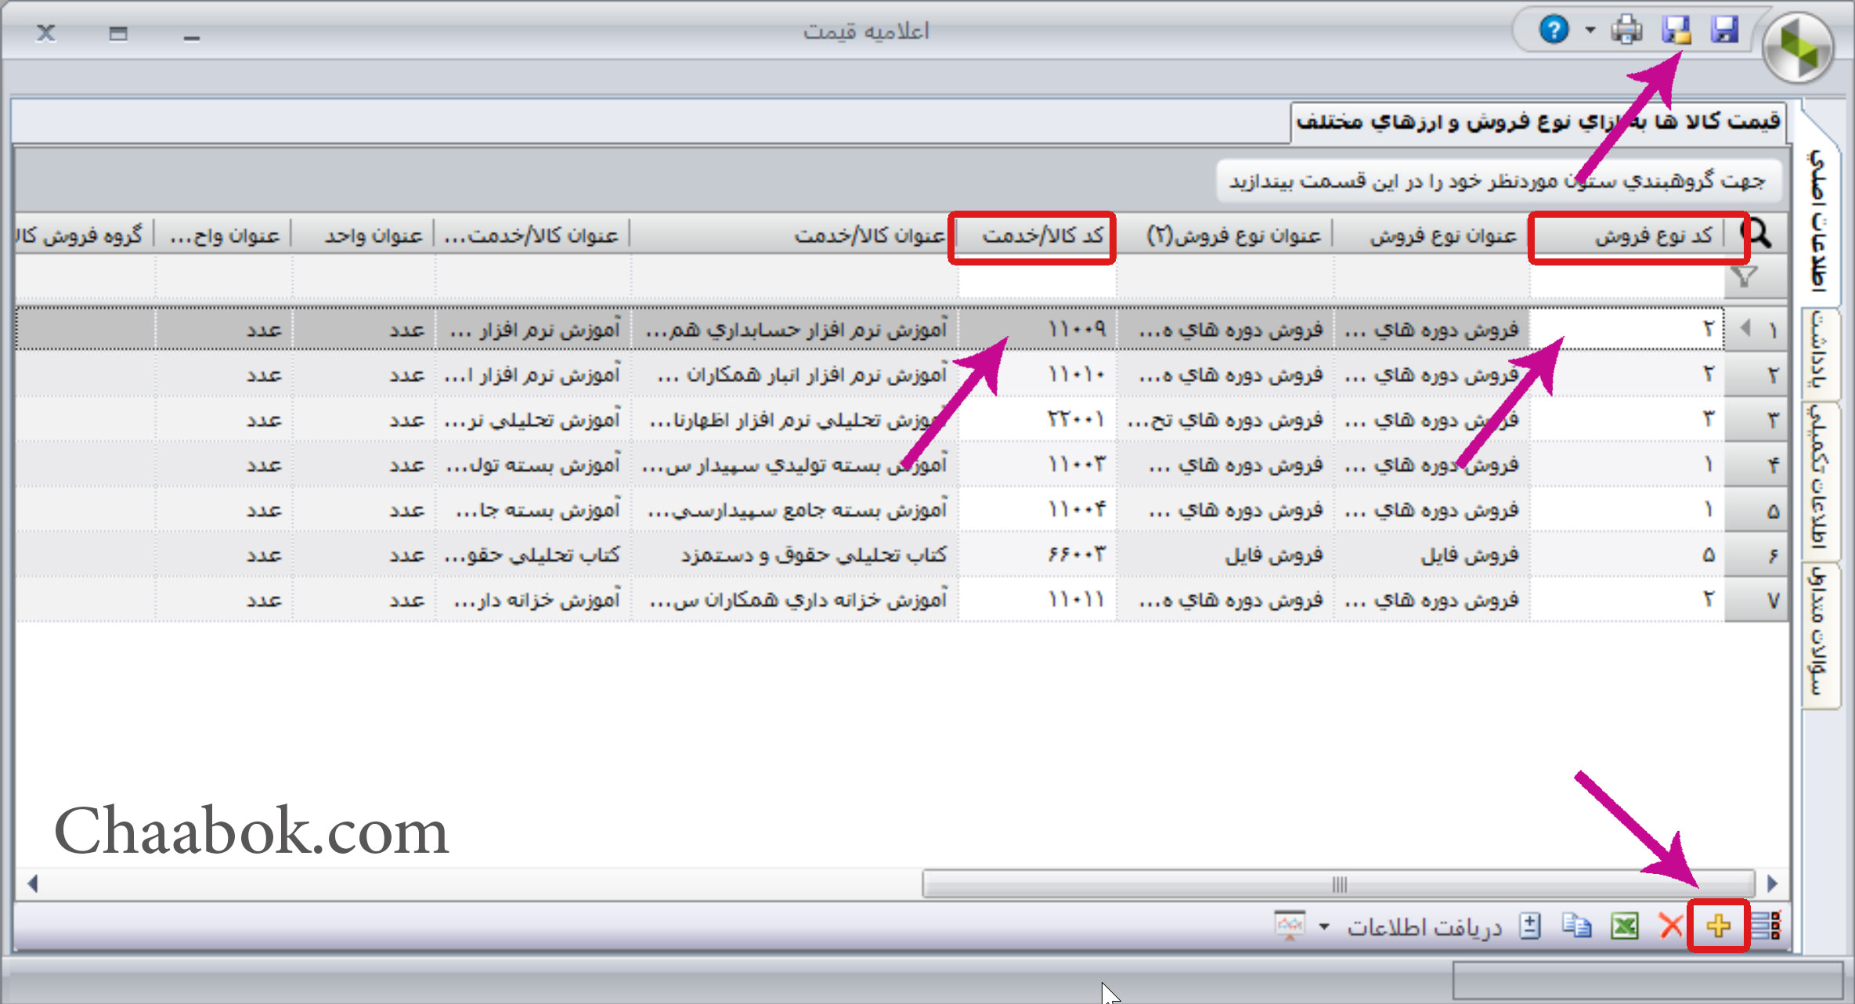Image resolution: width=1855 pixels, height=1004 pixels.
Task: Open dropdown arrow next to help icon
Action: [x=1590, y=31]
